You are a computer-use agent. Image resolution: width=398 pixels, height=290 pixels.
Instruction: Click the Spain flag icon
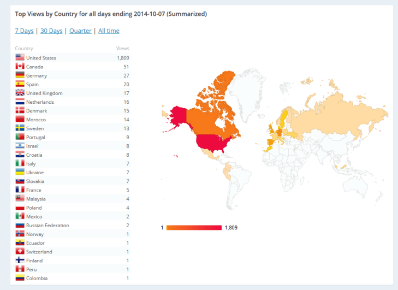pyautogui.click(x=20, y=84)
